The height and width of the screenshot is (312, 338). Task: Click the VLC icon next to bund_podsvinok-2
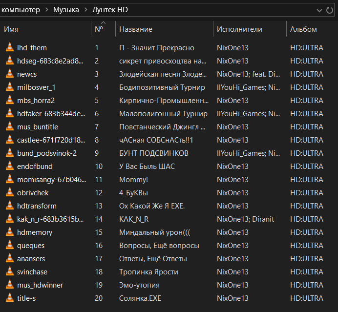point(10,152)
